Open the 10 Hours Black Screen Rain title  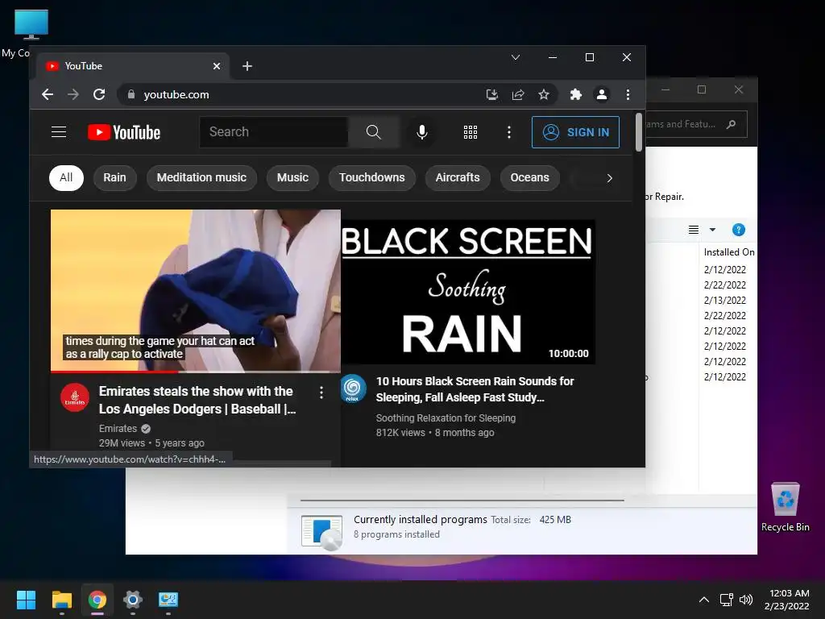475,389
